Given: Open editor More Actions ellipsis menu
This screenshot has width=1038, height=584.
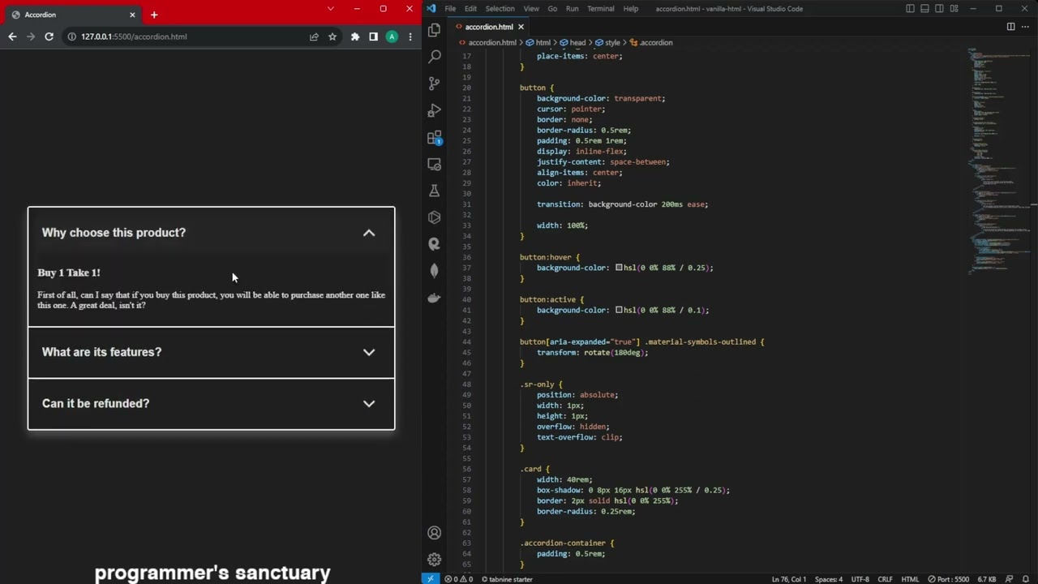Looking at the screenshot, I should click(x=1025, y=27).
